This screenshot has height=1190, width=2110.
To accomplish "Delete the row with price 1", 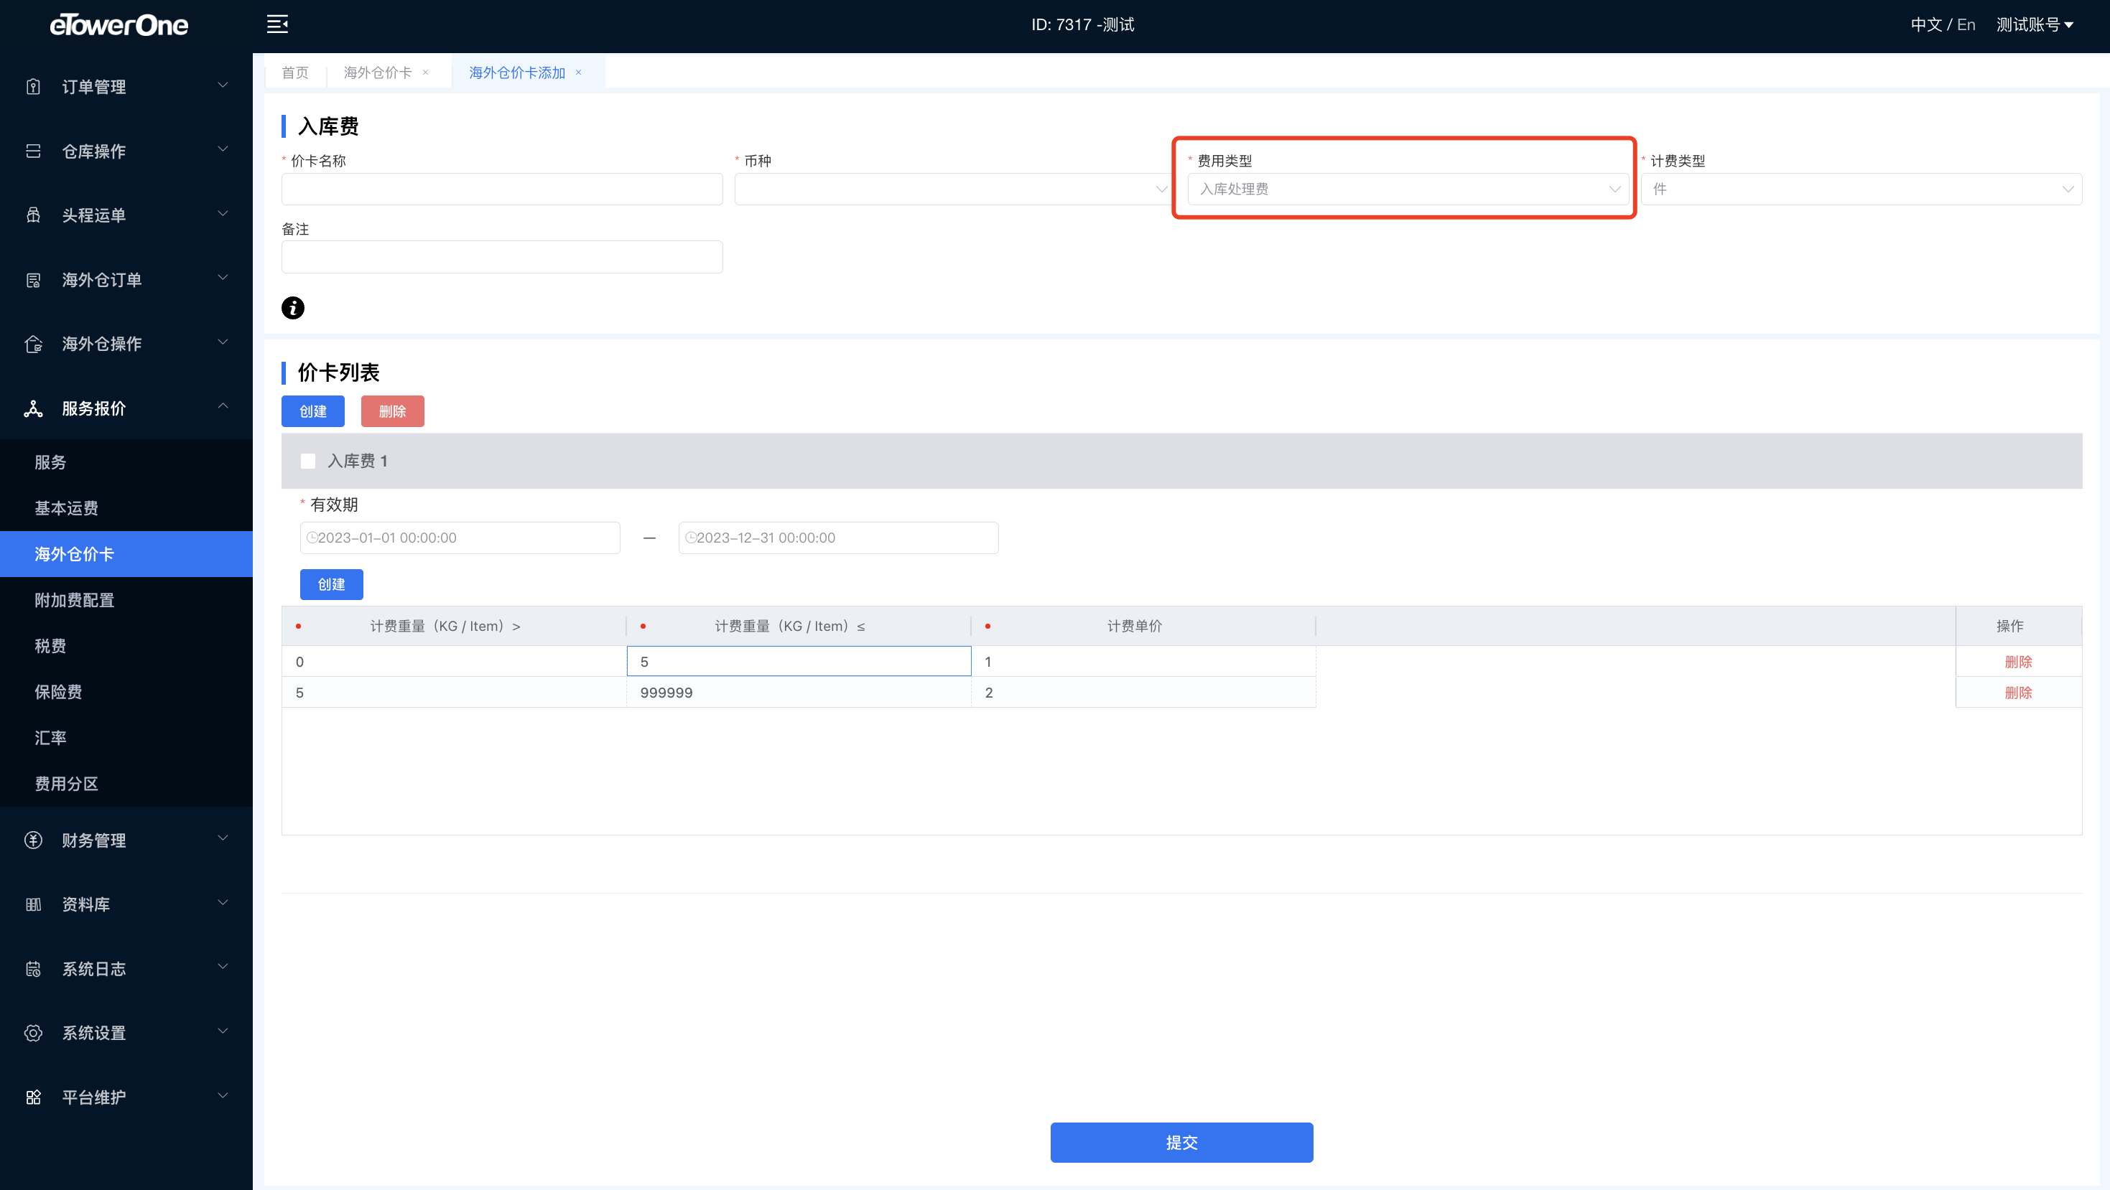I will pyautogui.click(x=2018, y=661).
